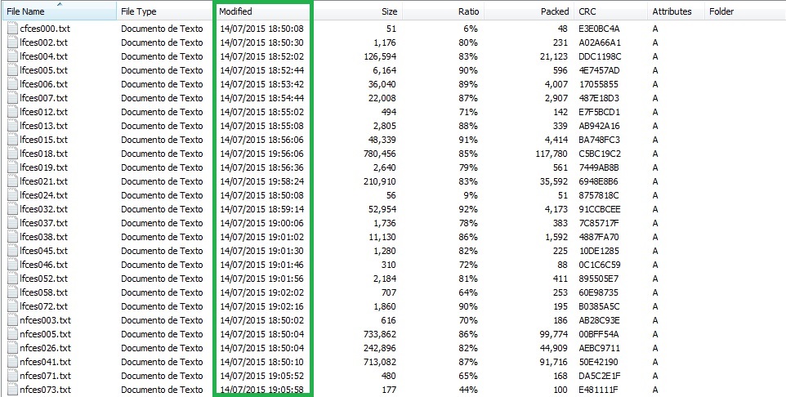
Task: Sort files by Modified column header
Action: coord(236,11)
